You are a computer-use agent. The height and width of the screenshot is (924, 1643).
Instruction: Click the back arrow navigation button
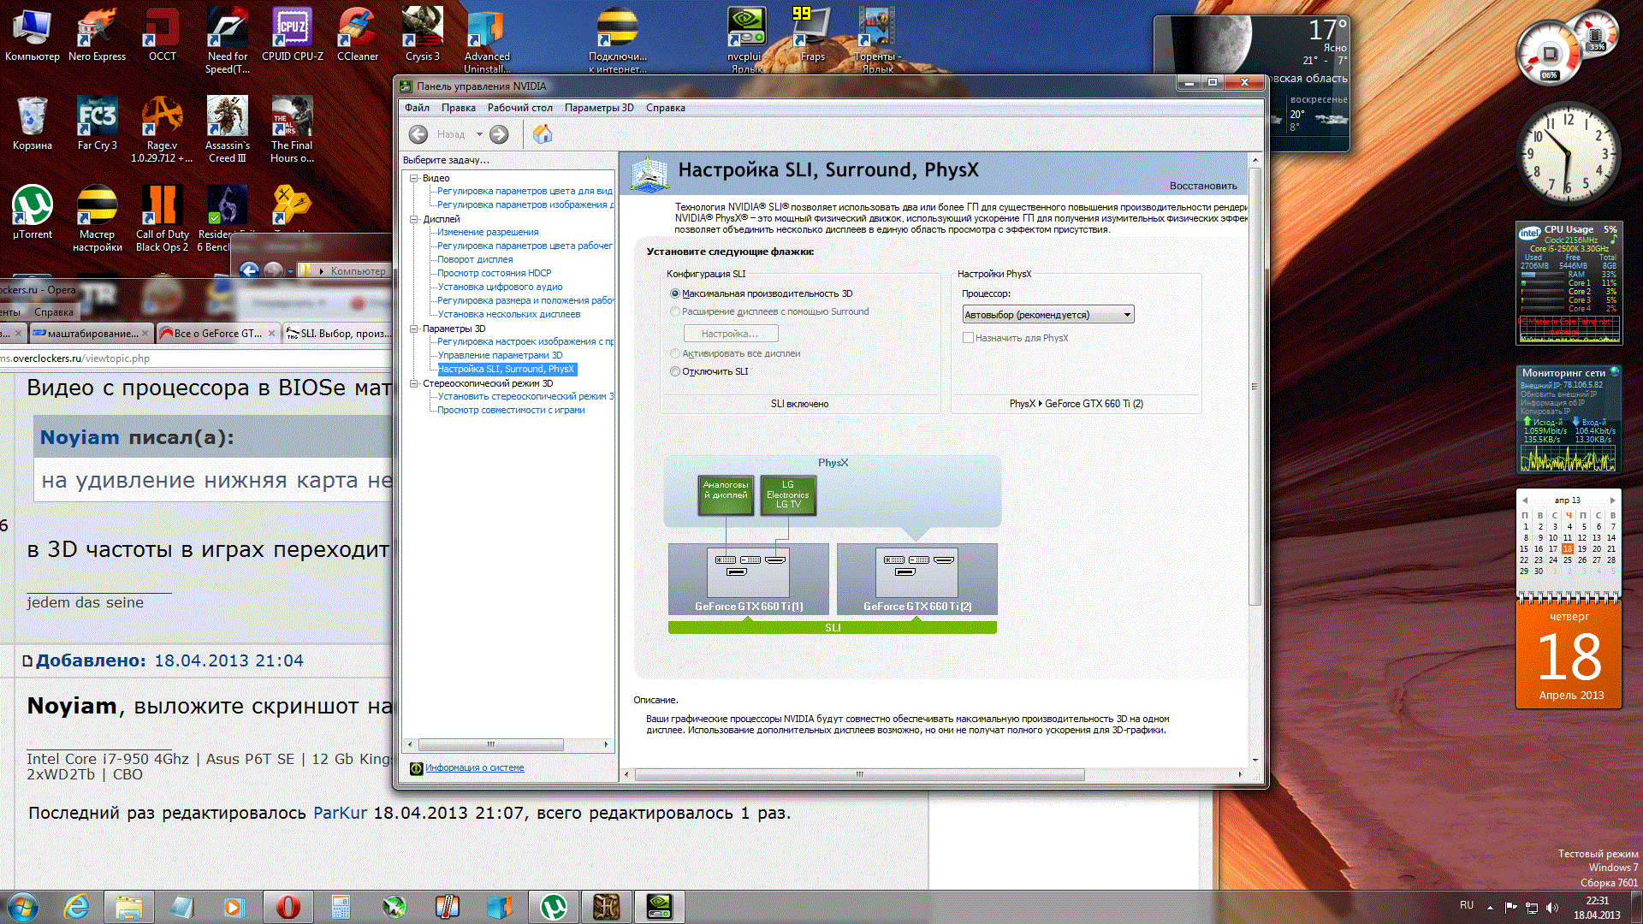point(418,134)
